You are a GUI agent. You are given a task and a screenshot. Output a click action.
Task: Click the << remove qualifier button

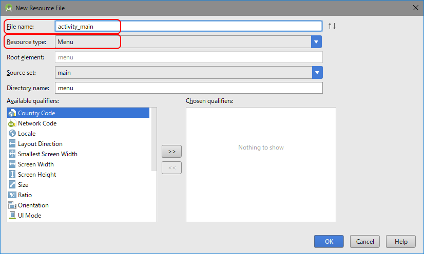(172, 168)
